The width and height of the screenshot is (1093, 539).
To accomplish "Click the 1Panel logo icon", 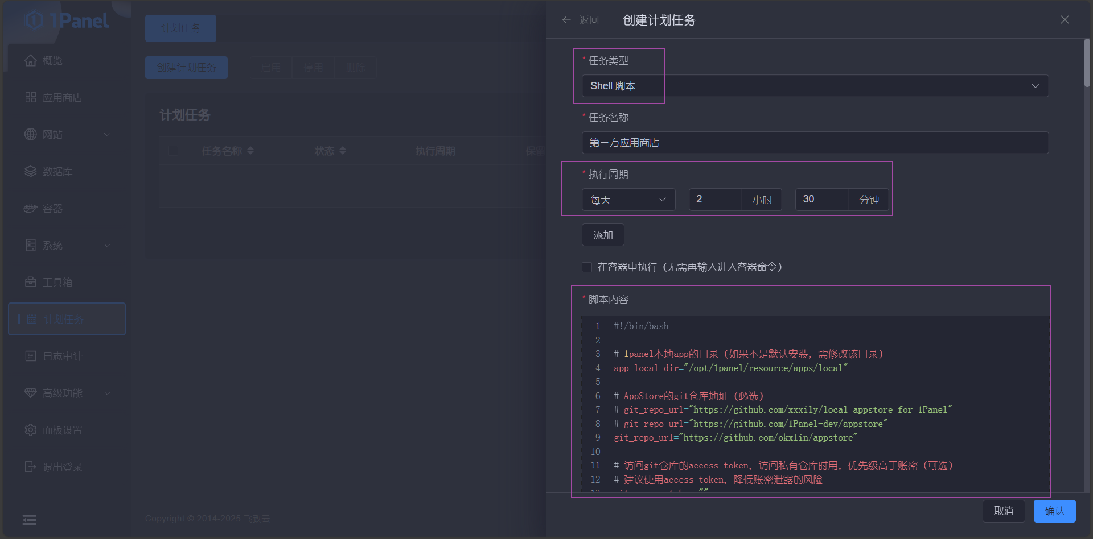I will pyautogui.click(x=34, y=20).
